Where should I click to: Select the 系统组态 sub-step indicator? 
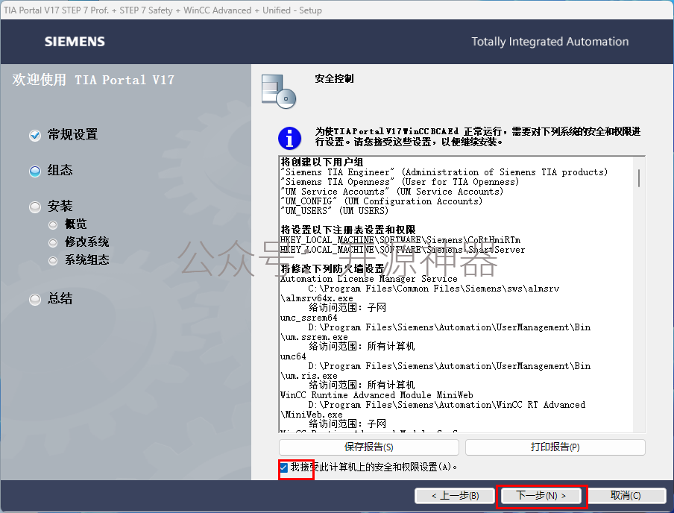click(53, 260)
